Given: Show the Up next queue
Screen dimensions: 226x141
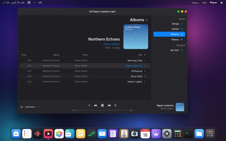Looking at the screenshot, I should tap(169, 50).
